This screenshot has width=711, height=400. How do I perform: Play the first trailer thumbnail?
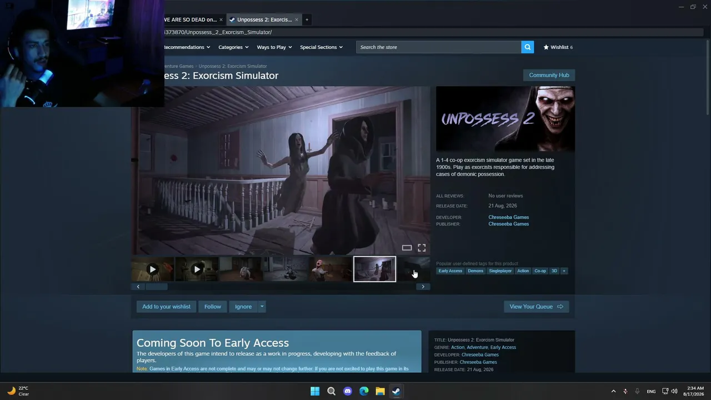153,269
